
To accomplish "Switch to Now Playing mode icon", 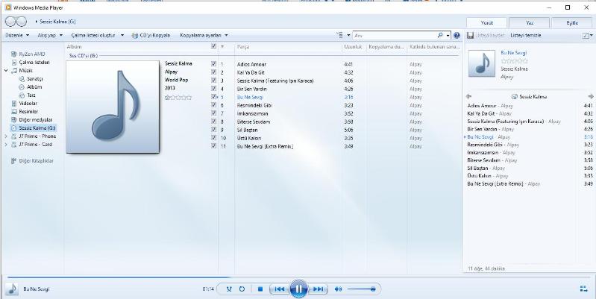I will tap(583, 289).
